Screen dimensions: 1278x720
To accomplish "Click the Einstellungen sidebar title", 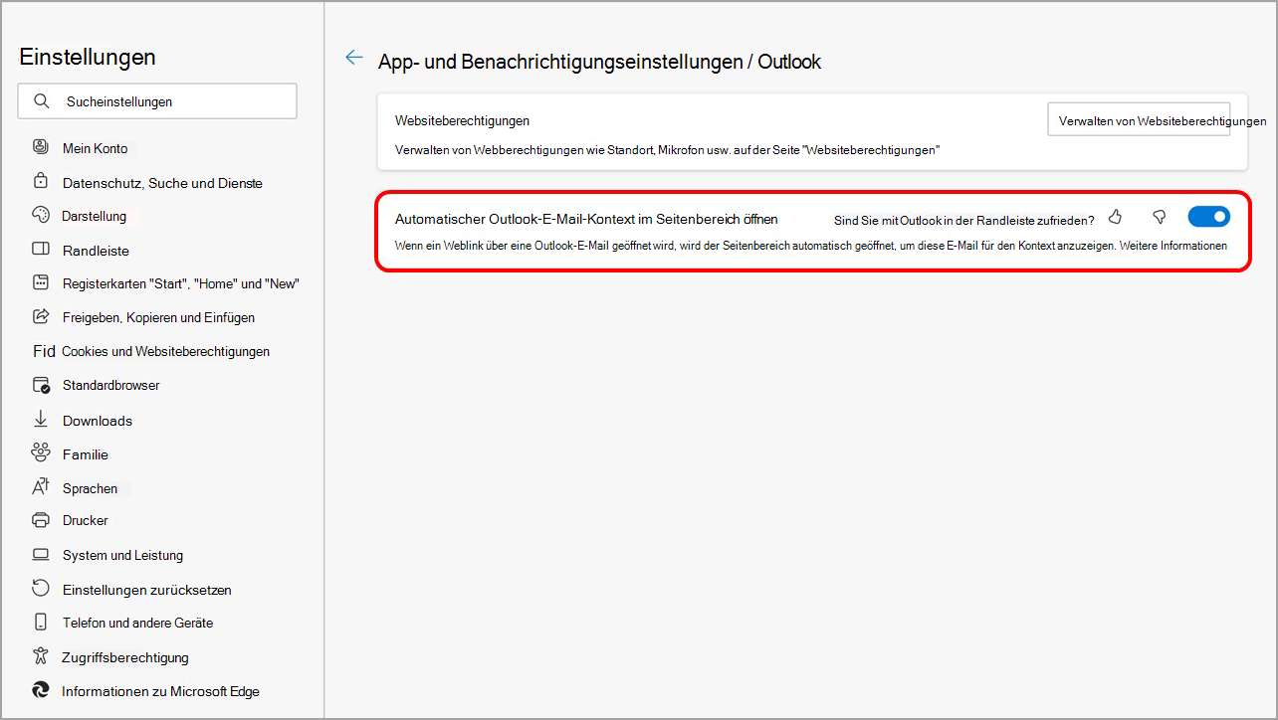I will [x=88, y=57].
